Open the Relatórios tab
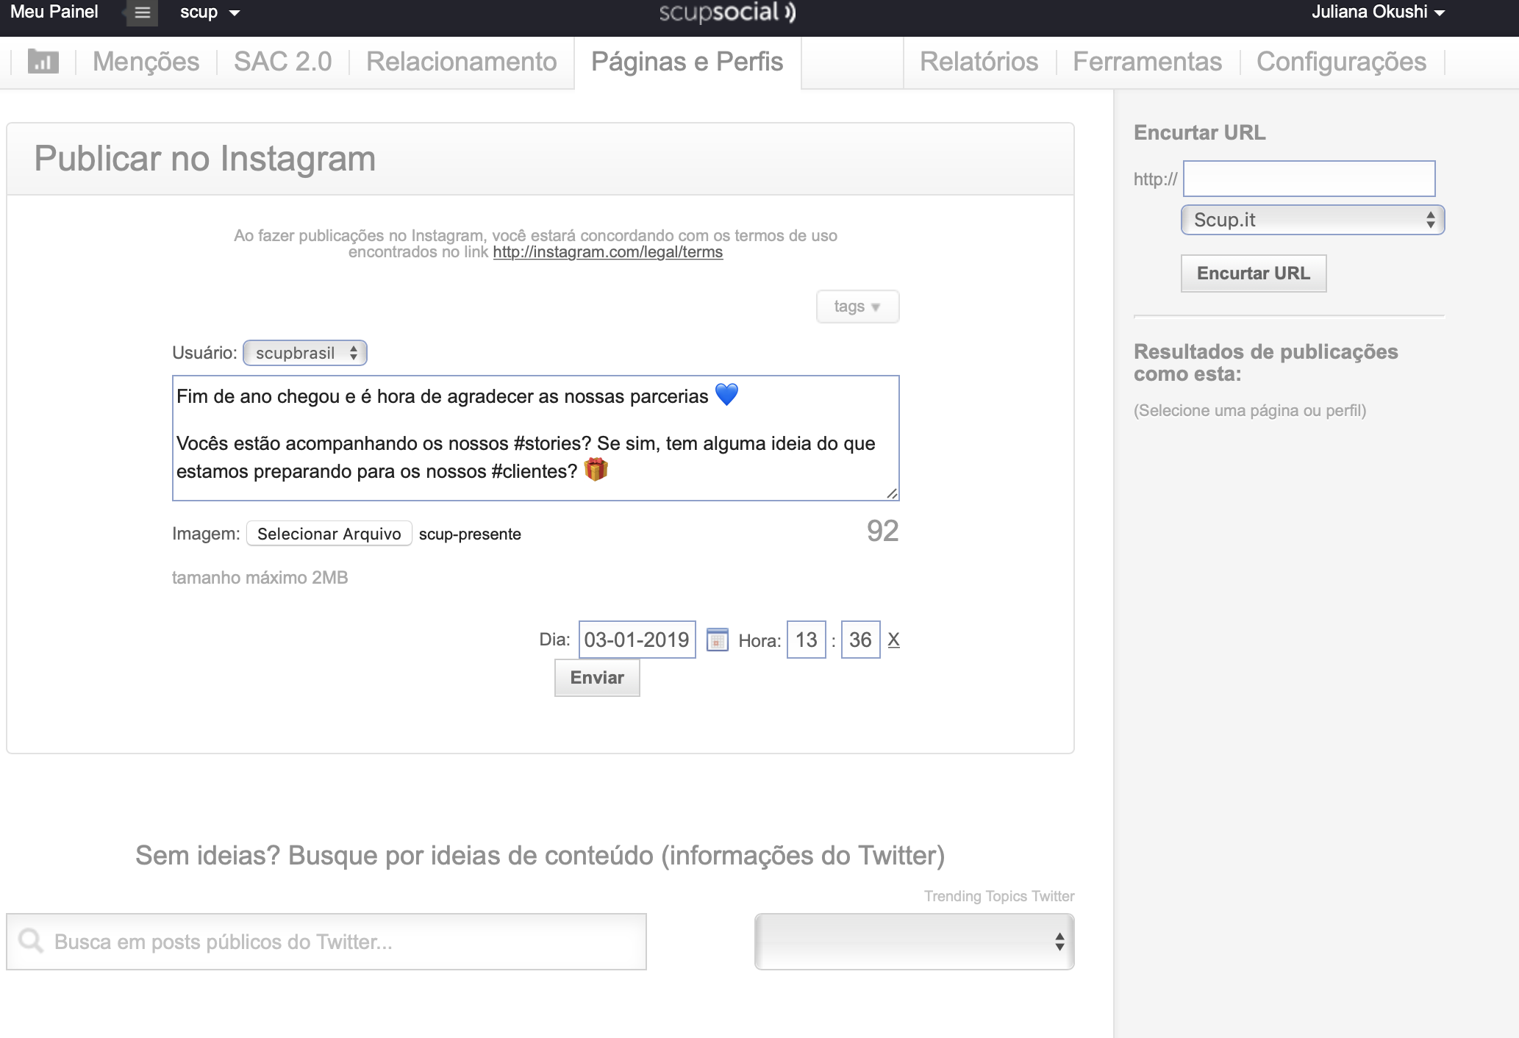Viewport: 1519px width, 1038px height. 979,62
